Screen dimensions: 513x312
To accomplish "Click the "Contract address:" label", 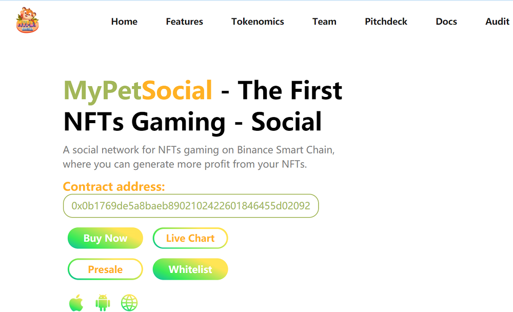I will (x=114, y=186).
